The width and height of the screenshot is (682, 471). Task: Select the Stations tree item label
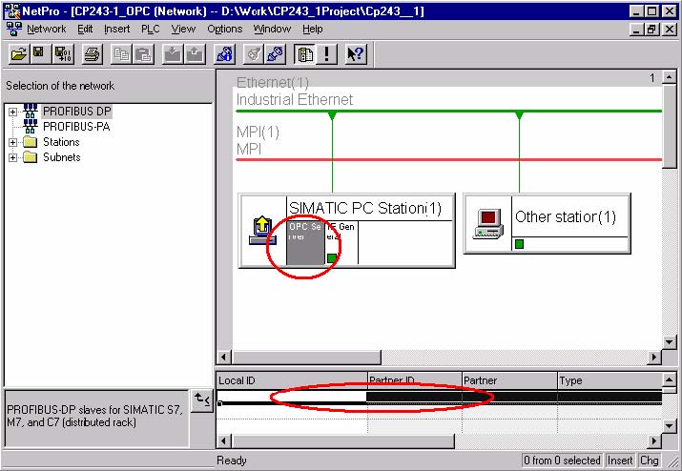pos(61,142)
